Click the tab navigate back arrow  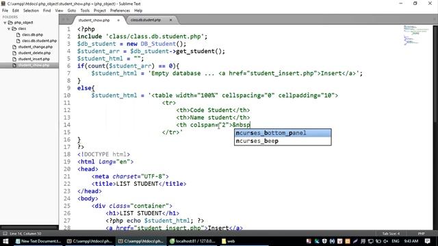(63, 20)
